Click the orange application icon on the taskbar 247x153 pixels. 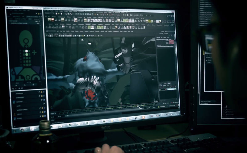tap(144, 117)
